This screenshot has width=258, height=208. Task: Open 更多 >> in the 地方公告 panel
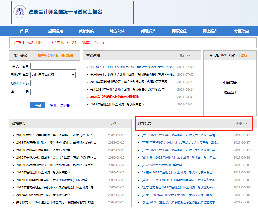(x=241, y=123)
